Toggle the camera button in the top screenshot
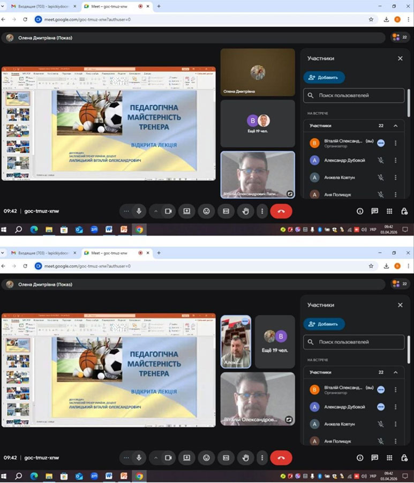 [x=168, y=211]
